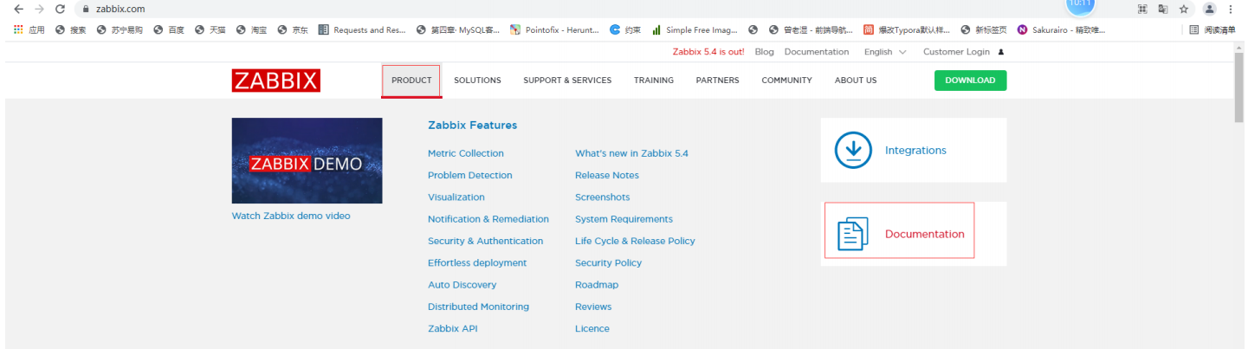This screenshot has height=349, width=1248.
Task: Open the Requests and Res... bookmark
Action: (362, 29)
